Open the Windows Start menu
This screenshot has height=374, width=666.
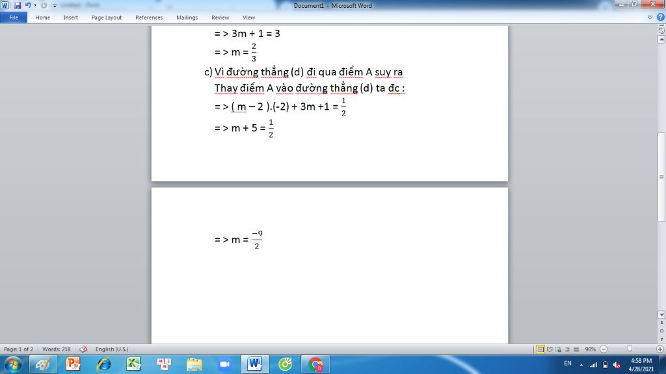[x=13, y=365]
